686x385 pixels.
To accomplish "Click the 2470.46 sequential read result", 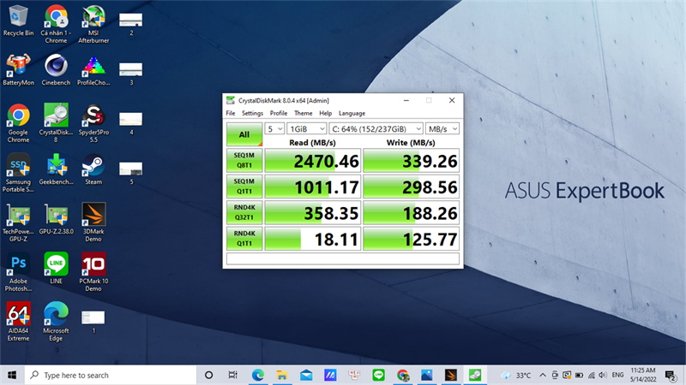I will coord(313,161).
